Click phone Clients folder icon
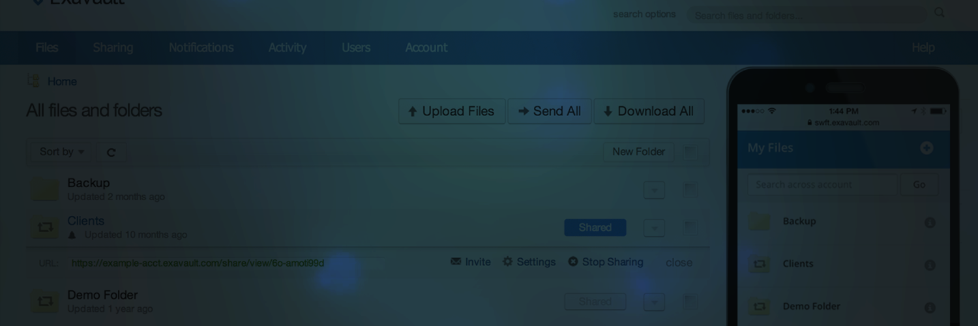This screenshot has width=978, height=326. [x=760, y=264]
